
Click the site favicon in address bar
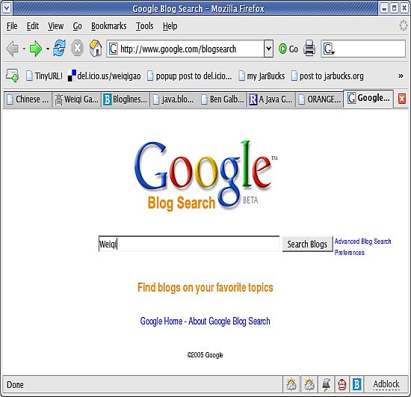(x=114, y=49)
